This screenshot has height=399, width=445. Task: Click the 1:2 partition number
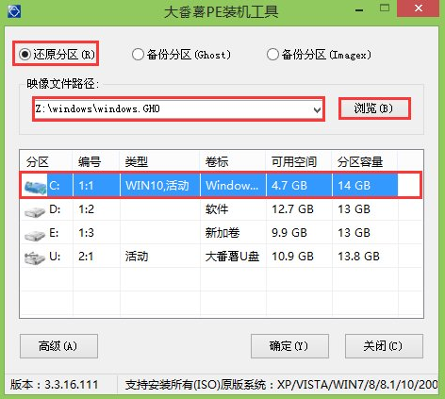tap(86, 209)
